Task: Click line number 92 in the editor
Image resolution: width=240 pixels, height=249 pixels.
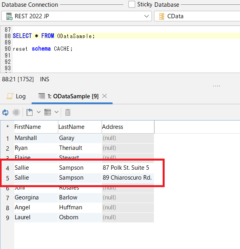Action: pos(8,61)
